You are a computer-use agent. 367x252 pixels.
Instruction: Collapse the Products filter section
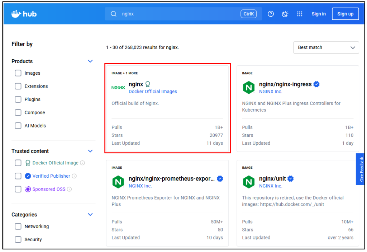[x=90, y=61]
